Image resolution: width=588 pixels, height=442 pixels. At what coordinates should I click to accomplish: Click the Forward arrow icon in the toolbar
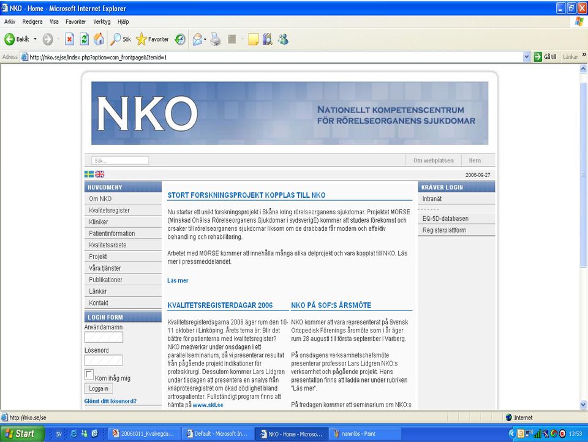(x=48, y=39)
